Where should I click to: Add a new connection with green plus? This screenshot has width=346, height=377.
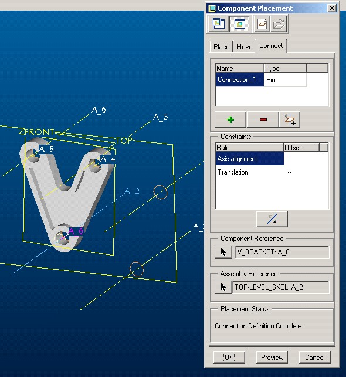(230, 120)
